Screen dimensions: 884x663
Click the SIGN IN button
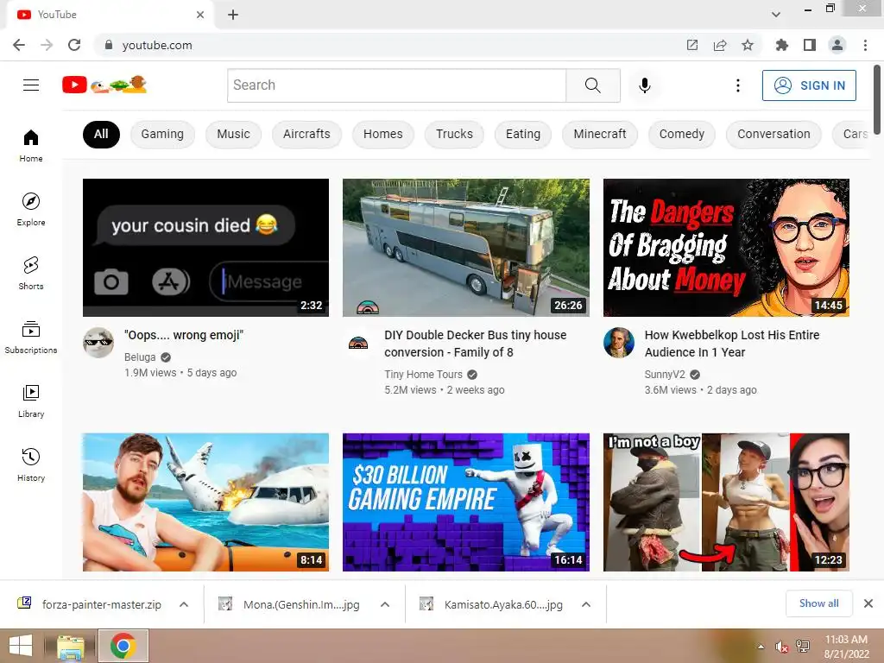point(809,85)
